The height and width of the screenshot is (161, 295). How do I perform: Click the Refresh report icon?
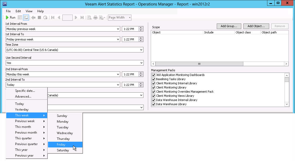pos(45,17)
